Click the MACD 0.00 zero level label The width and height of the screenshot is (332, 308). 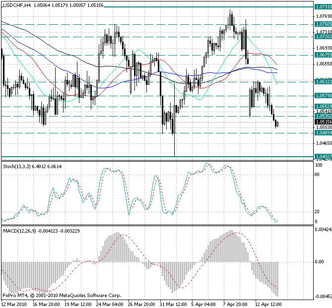coord(320,262)
